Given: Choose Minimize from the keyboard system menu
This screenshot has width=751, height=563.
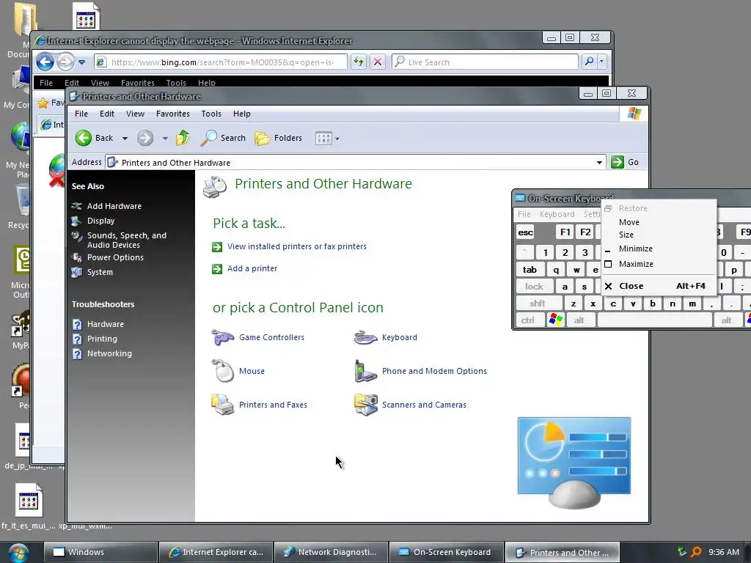Looking at the screenshot, I should (x=659, y=249).
